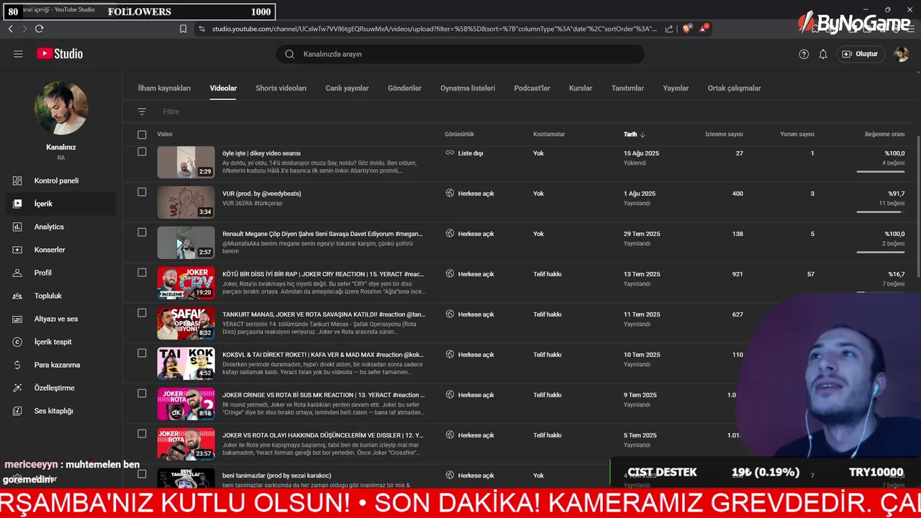Select İçerik in the sidebar
The width and height of the screenshot is (921, 518).
point(61,204)
